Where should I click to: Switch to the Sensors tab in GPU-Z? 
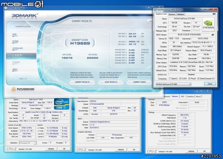click(x=172, y=14)
